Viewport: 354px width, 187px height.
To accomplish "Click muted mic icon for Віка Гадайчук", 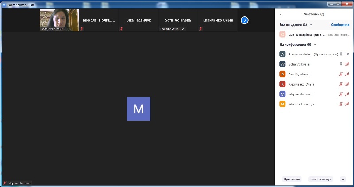I will (341, 74).
